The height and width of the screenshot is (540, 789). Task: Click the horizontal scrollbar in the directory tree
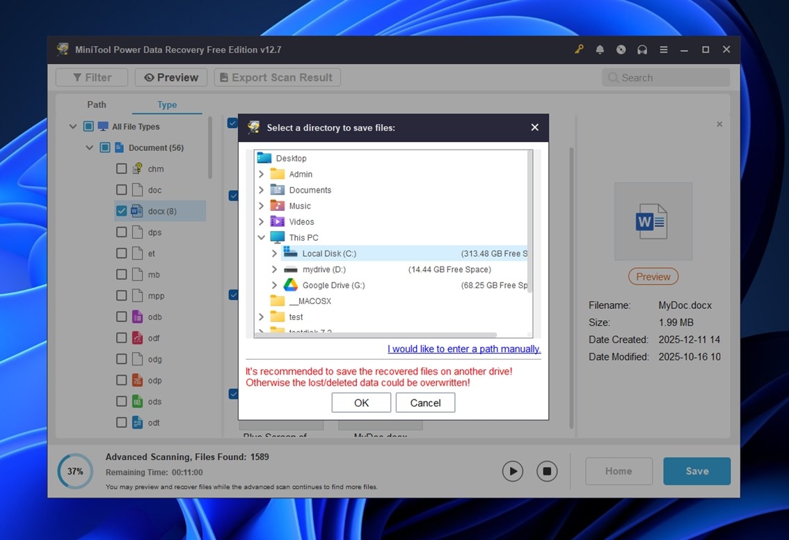(376, 335)
